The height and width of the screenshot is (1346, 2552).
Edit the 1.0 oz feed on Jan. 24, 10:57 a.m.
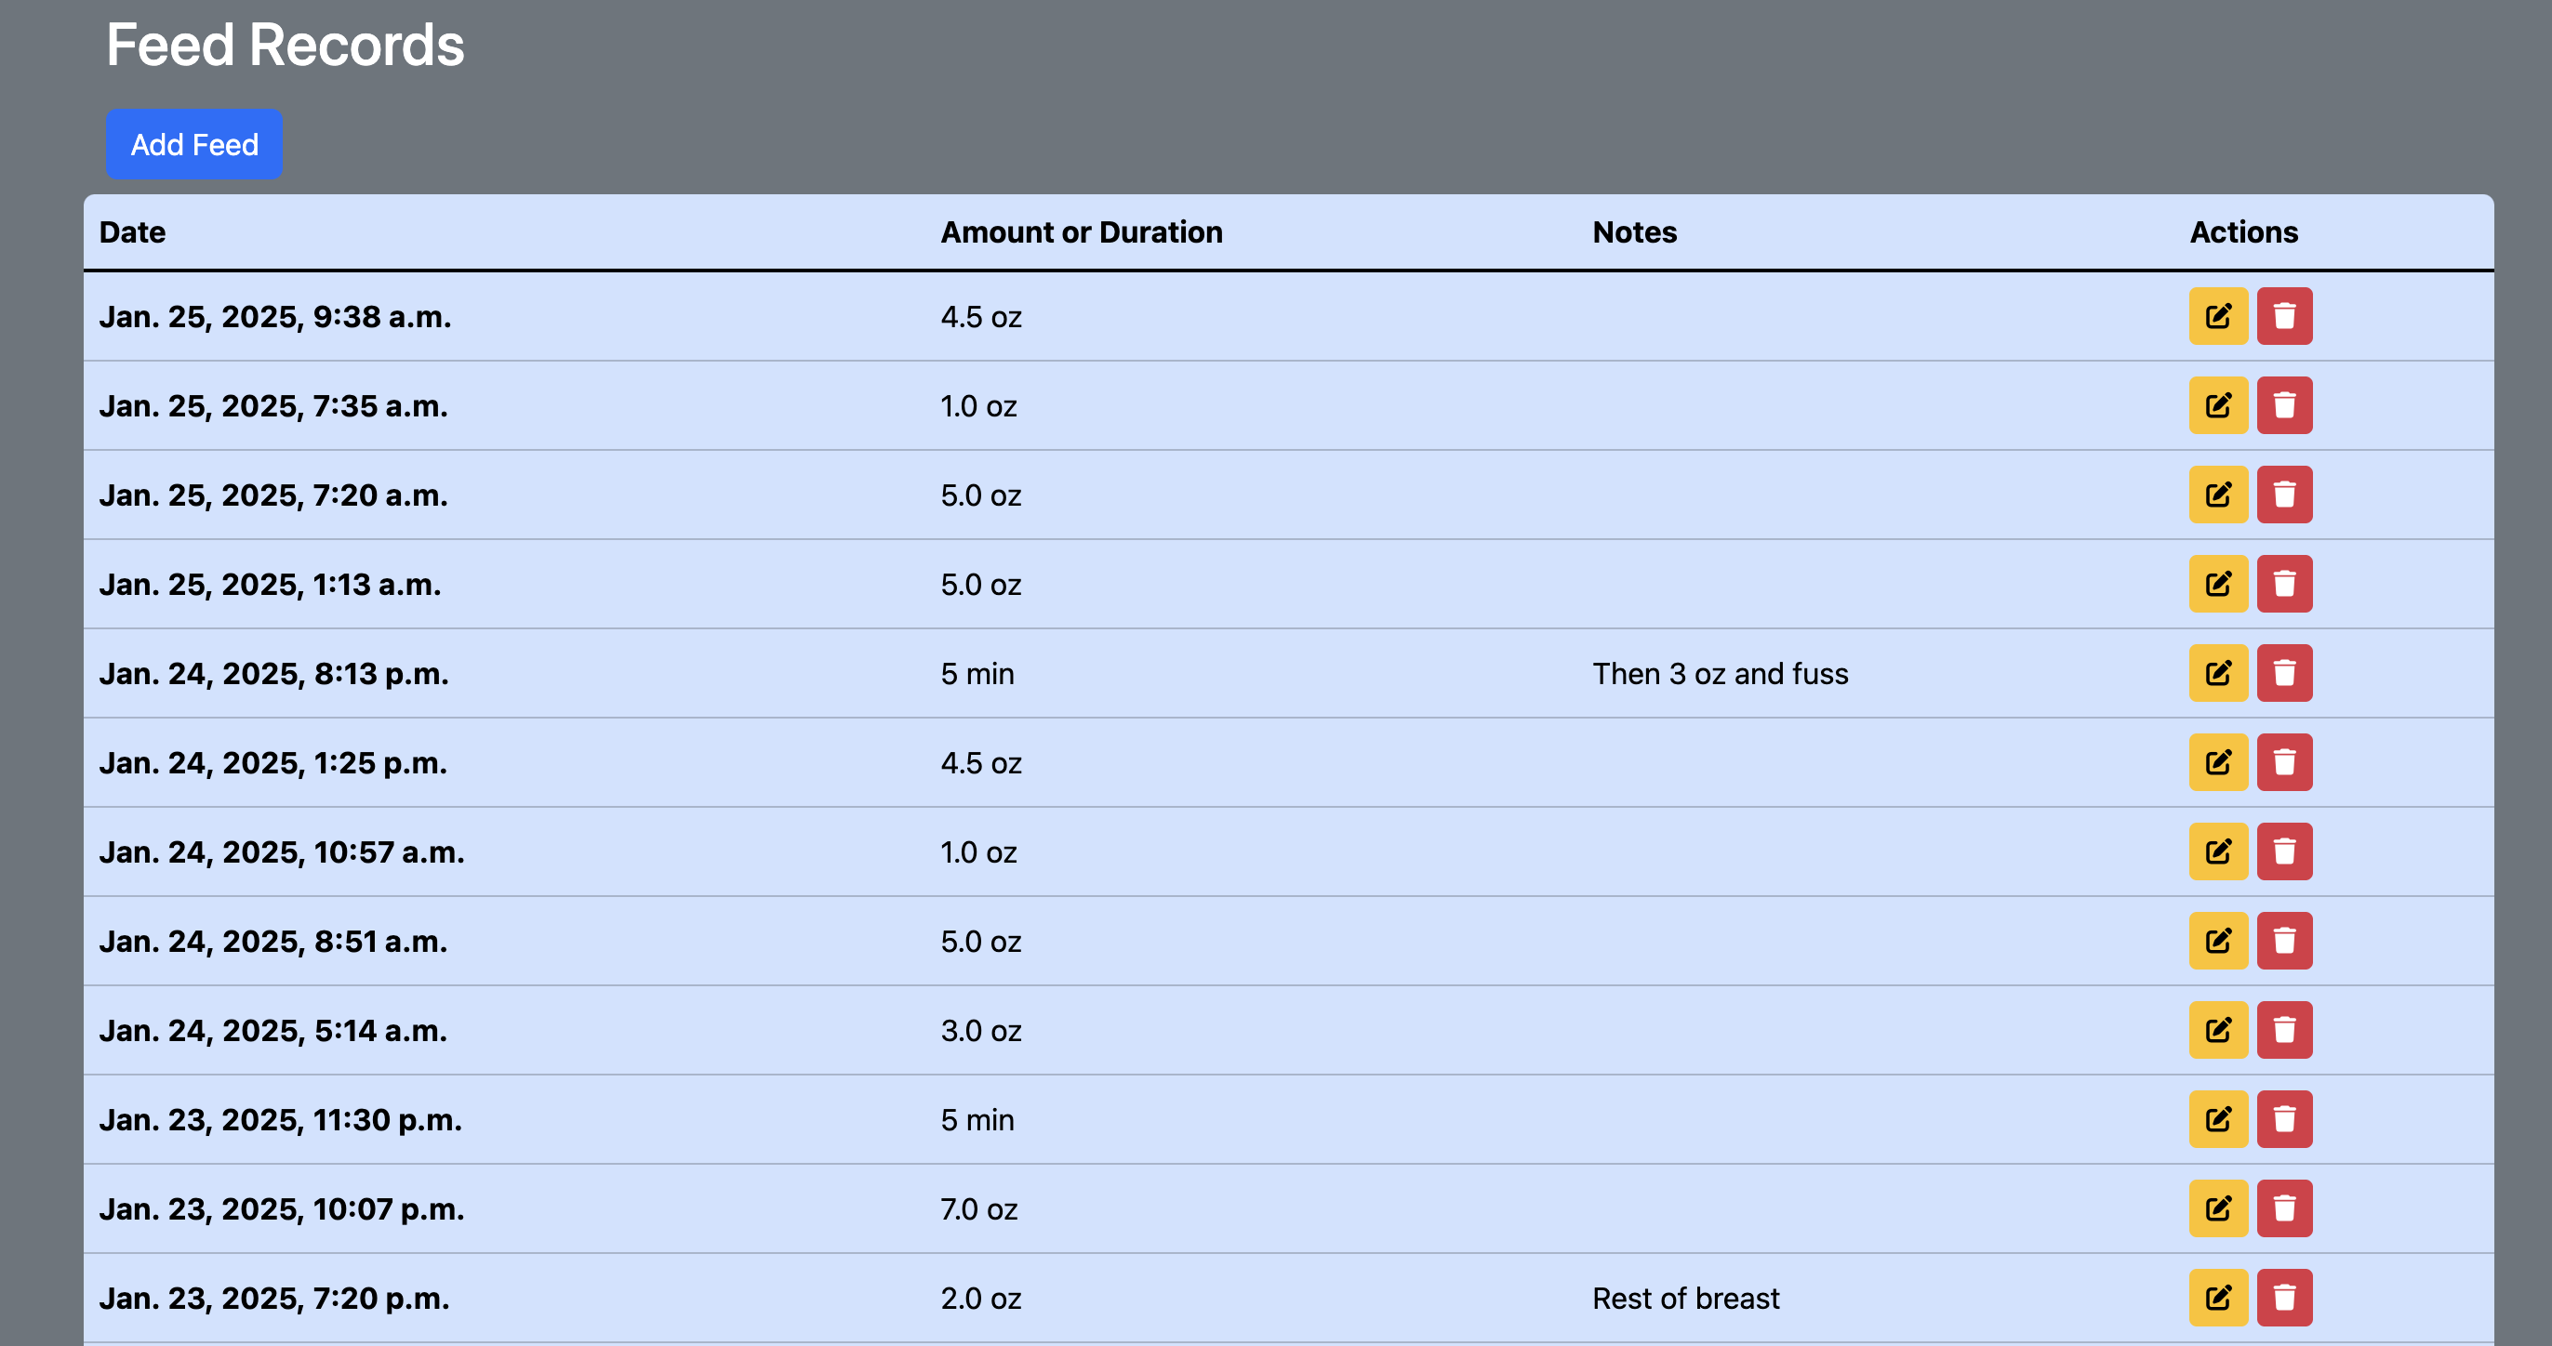2218,851
